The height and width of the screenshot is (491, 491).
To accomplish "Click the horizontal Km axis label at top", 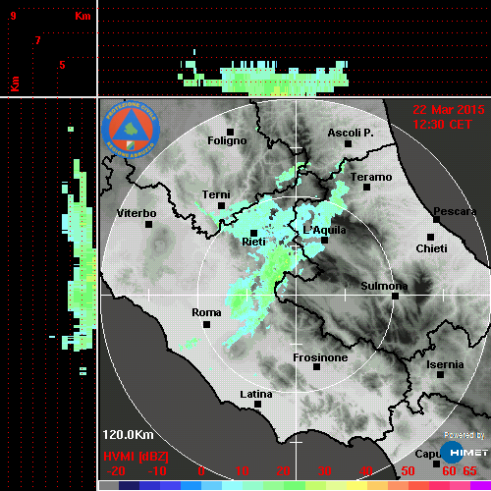I will [82, 16].
